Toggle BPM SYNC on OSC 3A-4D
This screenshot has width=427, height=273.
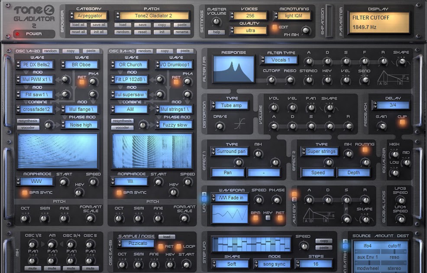pyautogui.click(x=119, y=193)
